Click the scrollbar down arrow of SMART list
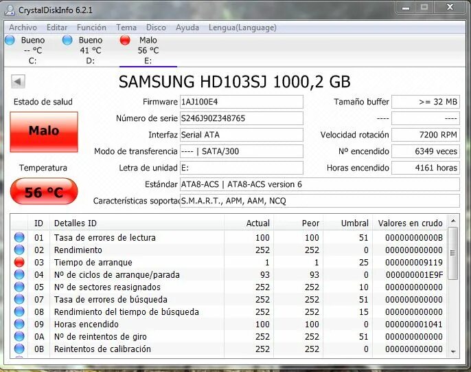The image size is (471, 372). click(453, 351)
